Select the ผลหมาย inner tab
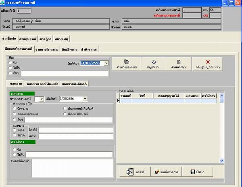The image size is (242, 187). [x=15, y=84]
